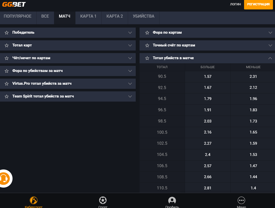The width and height of the screenshot is (275, 208).
Task: Open the Меню three-dots icon
Action: point(241,200)
